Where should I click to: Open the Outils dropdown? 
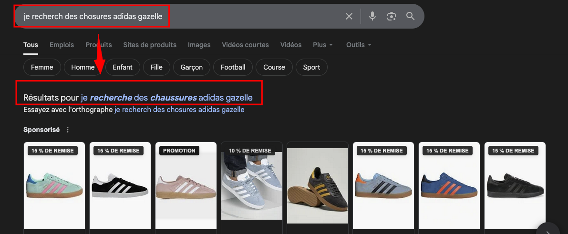coord(358,45)
